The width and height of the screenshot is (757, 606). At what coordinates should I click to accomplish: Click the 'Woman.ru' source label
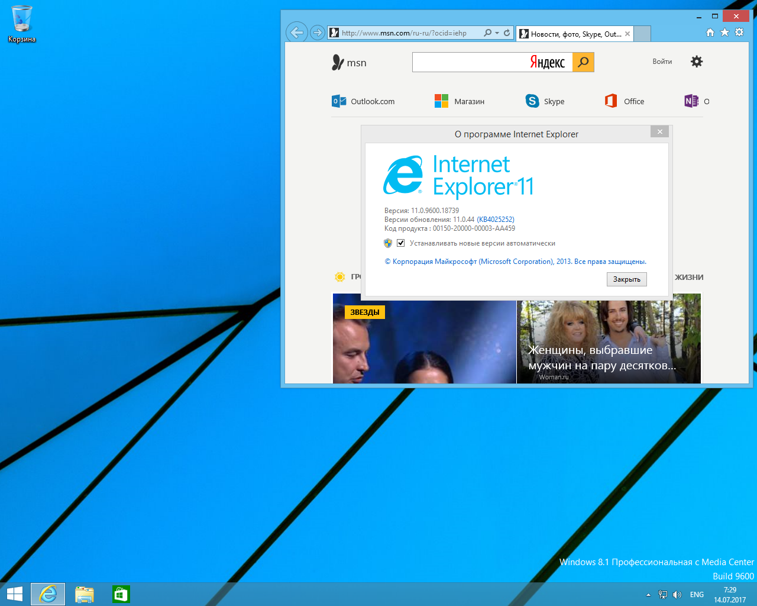pyautogui.click(x=554, y=377)
